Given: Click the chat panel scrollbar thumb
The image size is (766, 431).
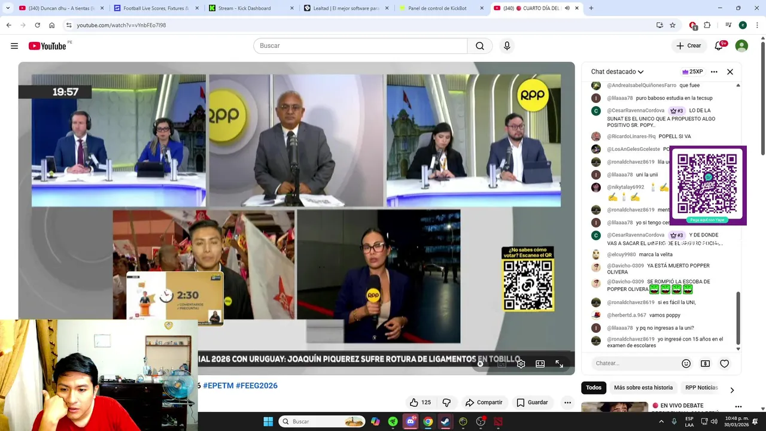Looking at the screenshot, I should pyautogui.click(x=738, y=317).
